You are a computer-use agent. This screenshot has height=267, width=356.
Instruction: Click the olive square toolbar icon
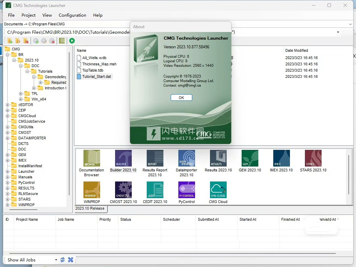tap(62, 41)
